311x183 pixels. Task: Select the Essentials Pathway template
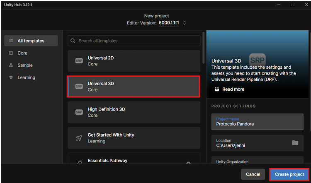pos(134,158)
